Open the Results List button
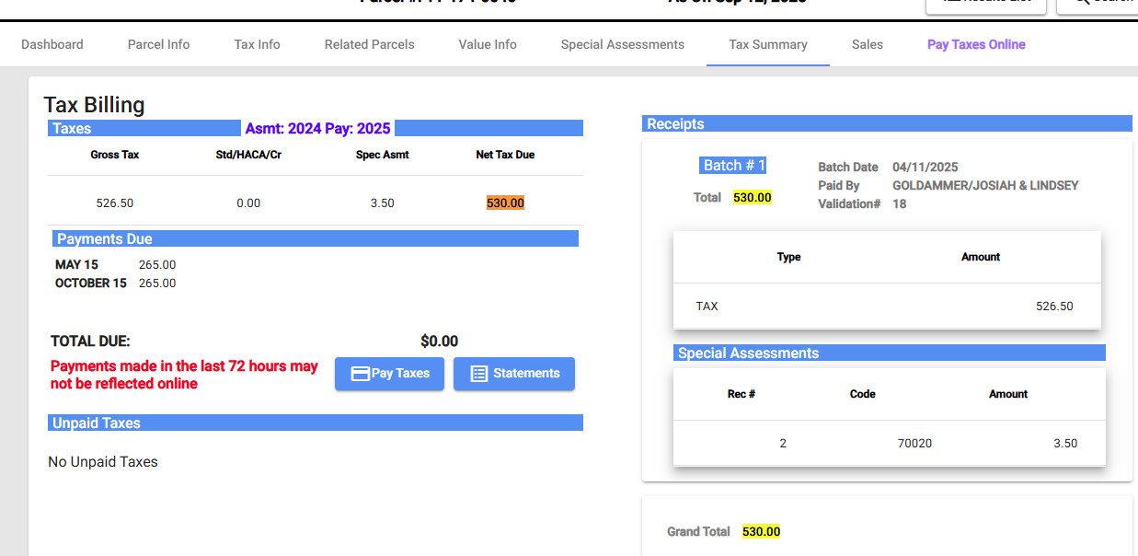This screenshot has width=1138, height=556. (x=984, y=5)
